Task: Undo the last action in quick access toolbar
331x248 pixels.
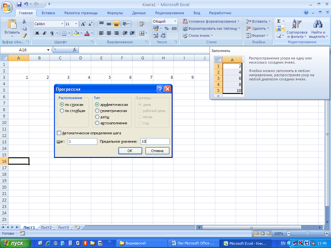Action: point(26,4)
